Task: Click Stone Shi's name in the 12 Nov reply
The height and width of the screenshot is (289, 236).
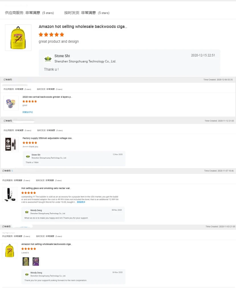Action: [x=36, y=155]
